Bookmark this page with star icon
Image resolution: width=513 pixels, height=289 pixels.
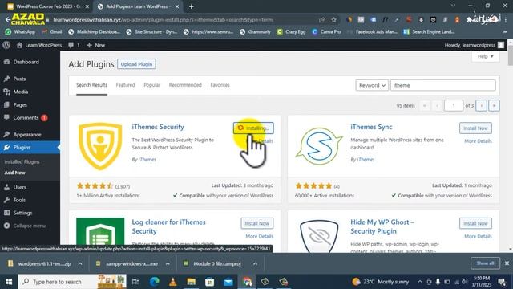tap(333, 19)
